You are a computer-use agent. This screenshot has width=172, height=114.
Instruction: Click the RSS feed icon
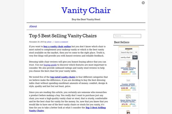click(143, 3)
